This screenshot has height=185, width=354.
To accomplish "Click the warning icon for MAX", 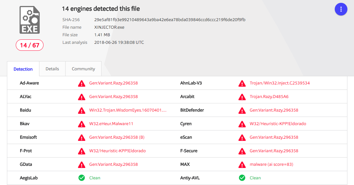I will tap(242, 165).
